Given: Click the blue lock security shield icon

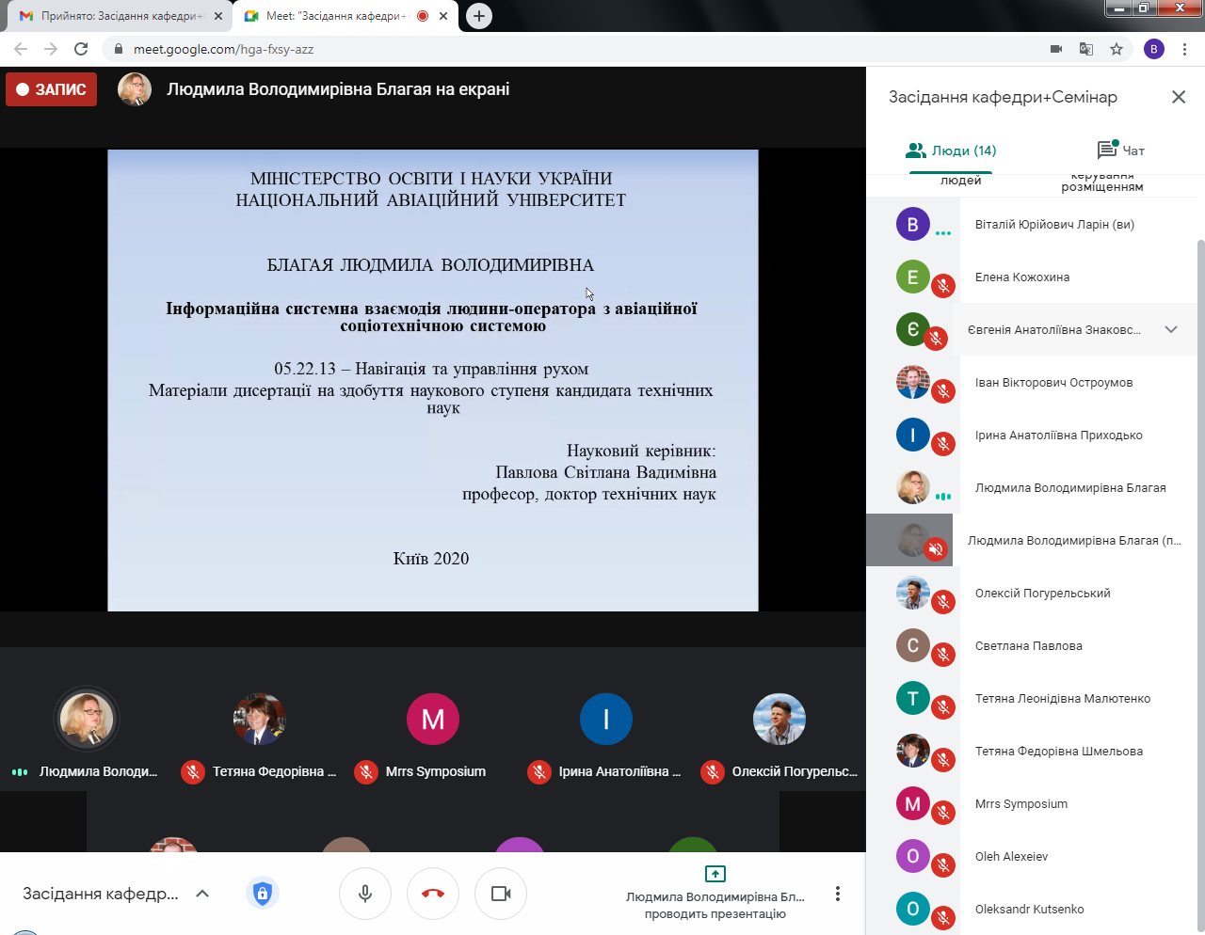Looking at the screenshot, I should tap(263, 893).
